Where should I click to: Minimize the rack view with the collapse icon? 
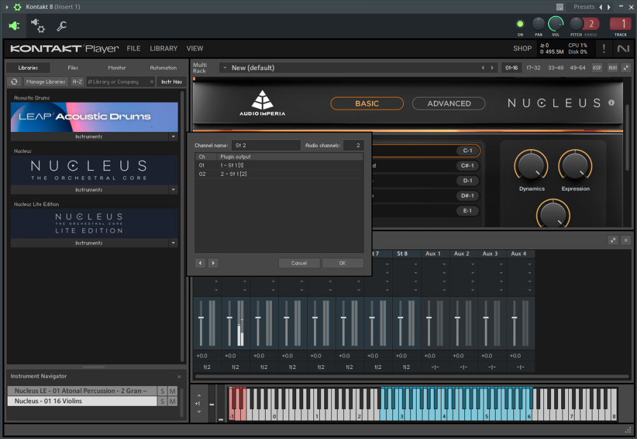(x=626, y=68)
